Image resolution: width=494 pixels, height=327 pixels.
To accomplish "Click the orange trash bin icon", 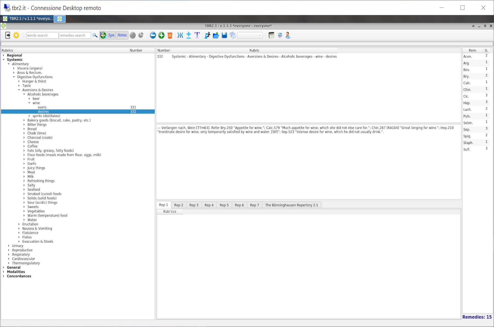I will tap(170, 35).
